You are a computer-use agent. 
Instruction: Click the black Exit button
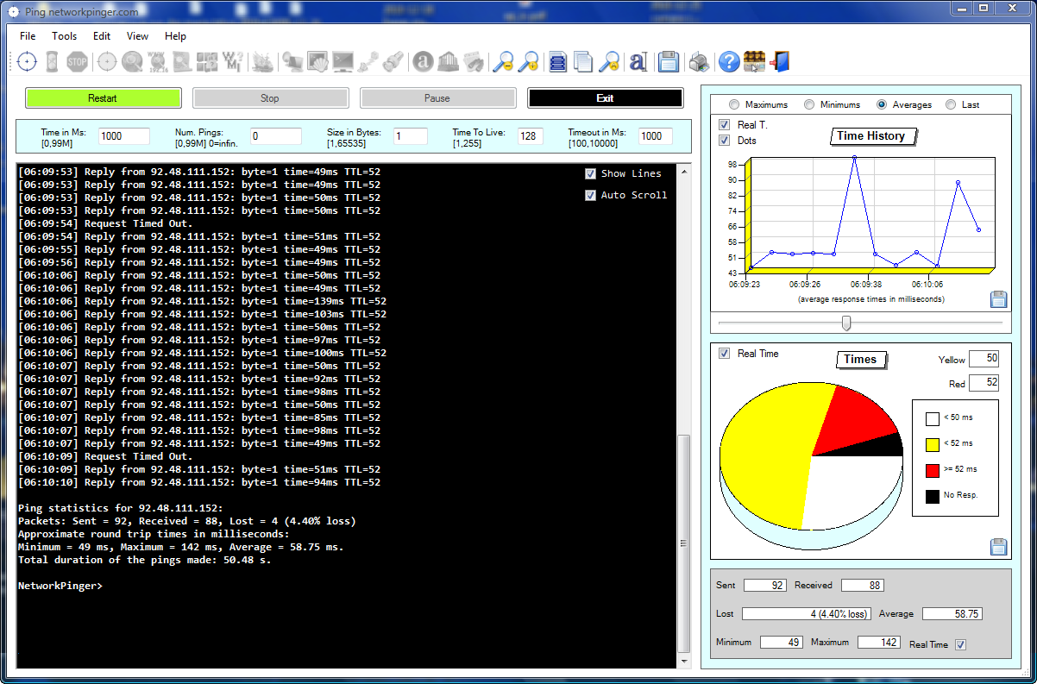[605, 98]
